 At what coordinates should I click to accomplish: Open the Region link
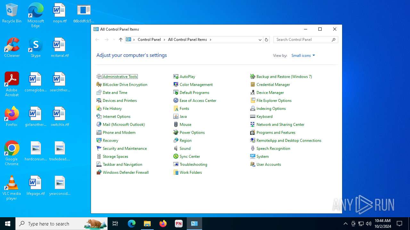tap(185, 141)
